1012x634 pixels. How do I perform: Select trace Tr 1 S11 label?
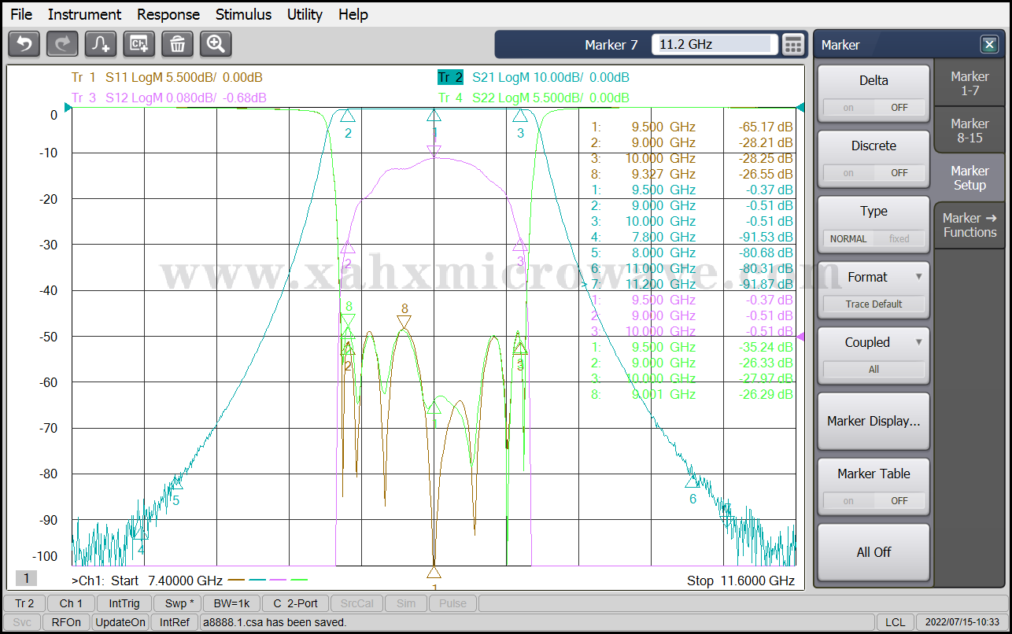[167, 77]
